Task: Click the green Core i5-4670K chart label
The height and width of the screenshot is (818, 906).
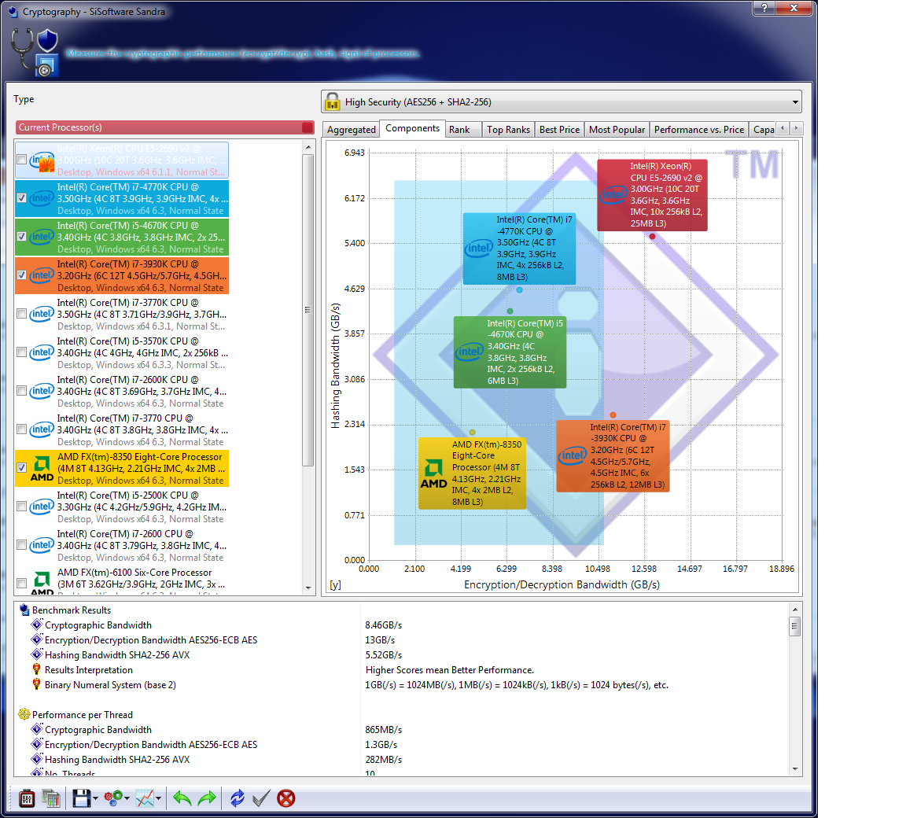Action: (x=510, y=352)
